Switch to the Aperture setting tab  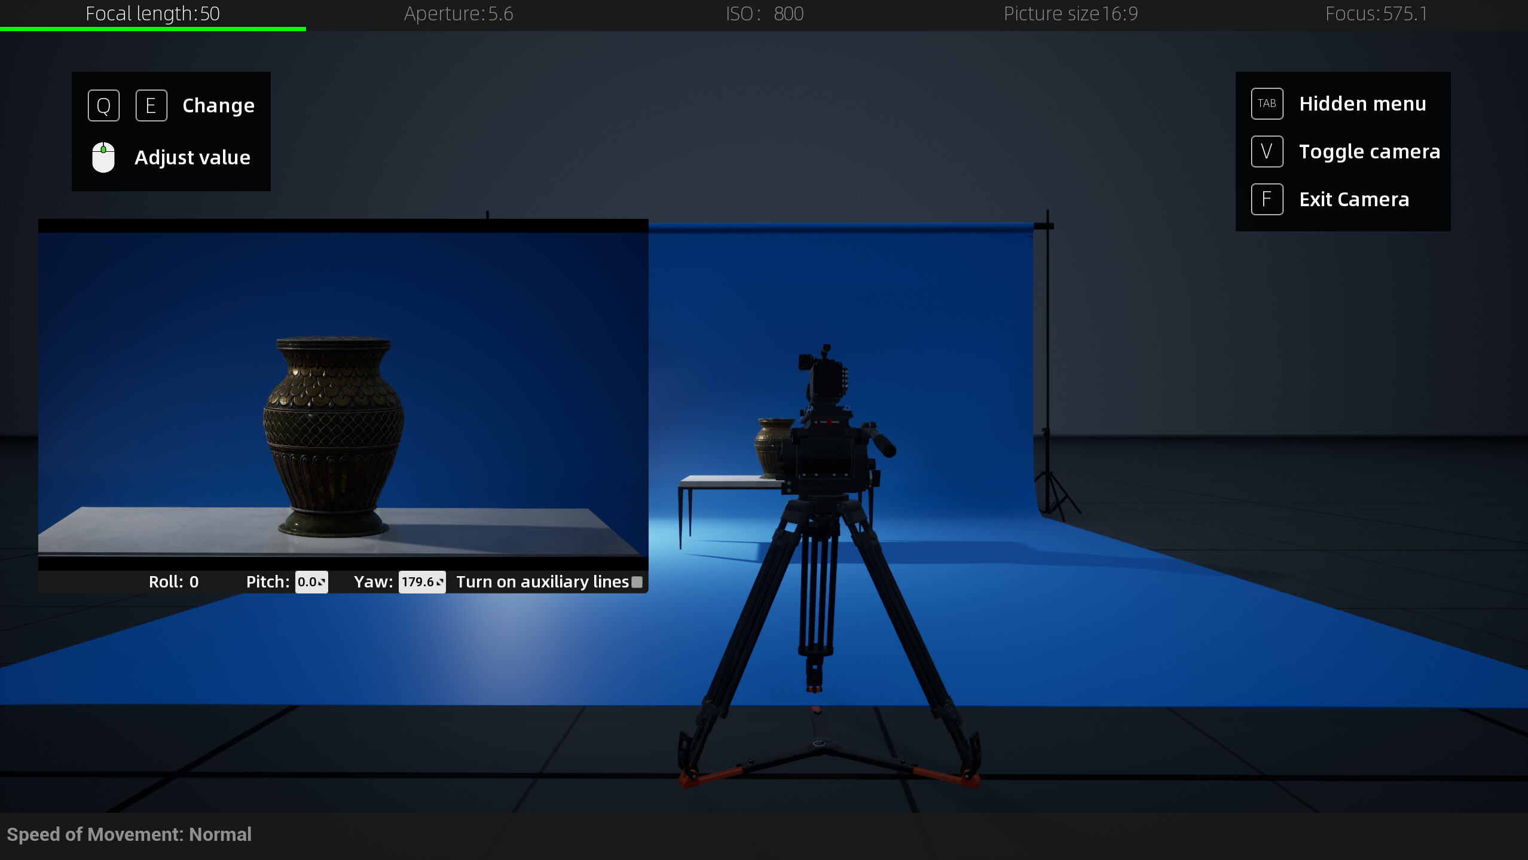[x=458, y=13]
